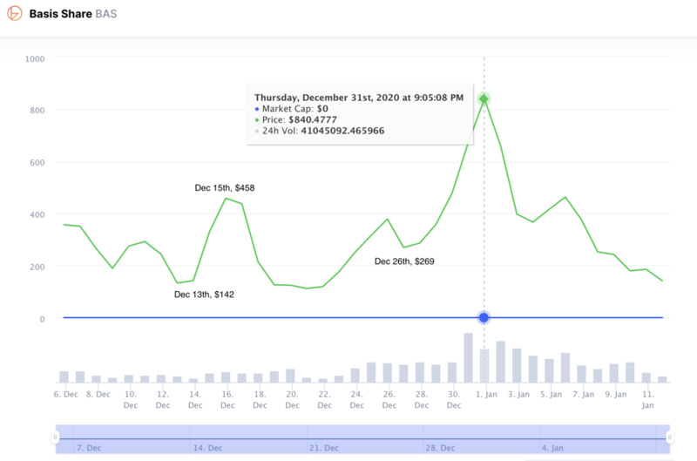The height and width of the screenshot is (461, 697).
Task: Click the 200 y-axis label
Action: click(x=37, y=267)
